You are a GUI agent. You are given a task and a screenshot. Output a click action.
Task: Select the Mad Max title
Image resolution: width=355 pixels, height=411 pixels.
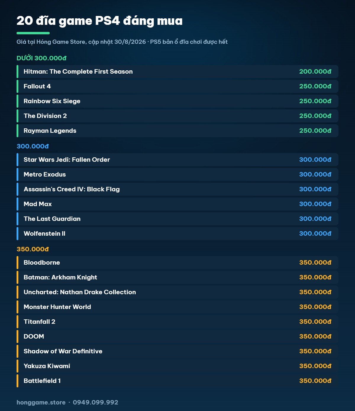38,204
